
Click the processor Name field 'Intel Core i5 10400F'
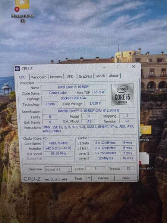(73, 87)
